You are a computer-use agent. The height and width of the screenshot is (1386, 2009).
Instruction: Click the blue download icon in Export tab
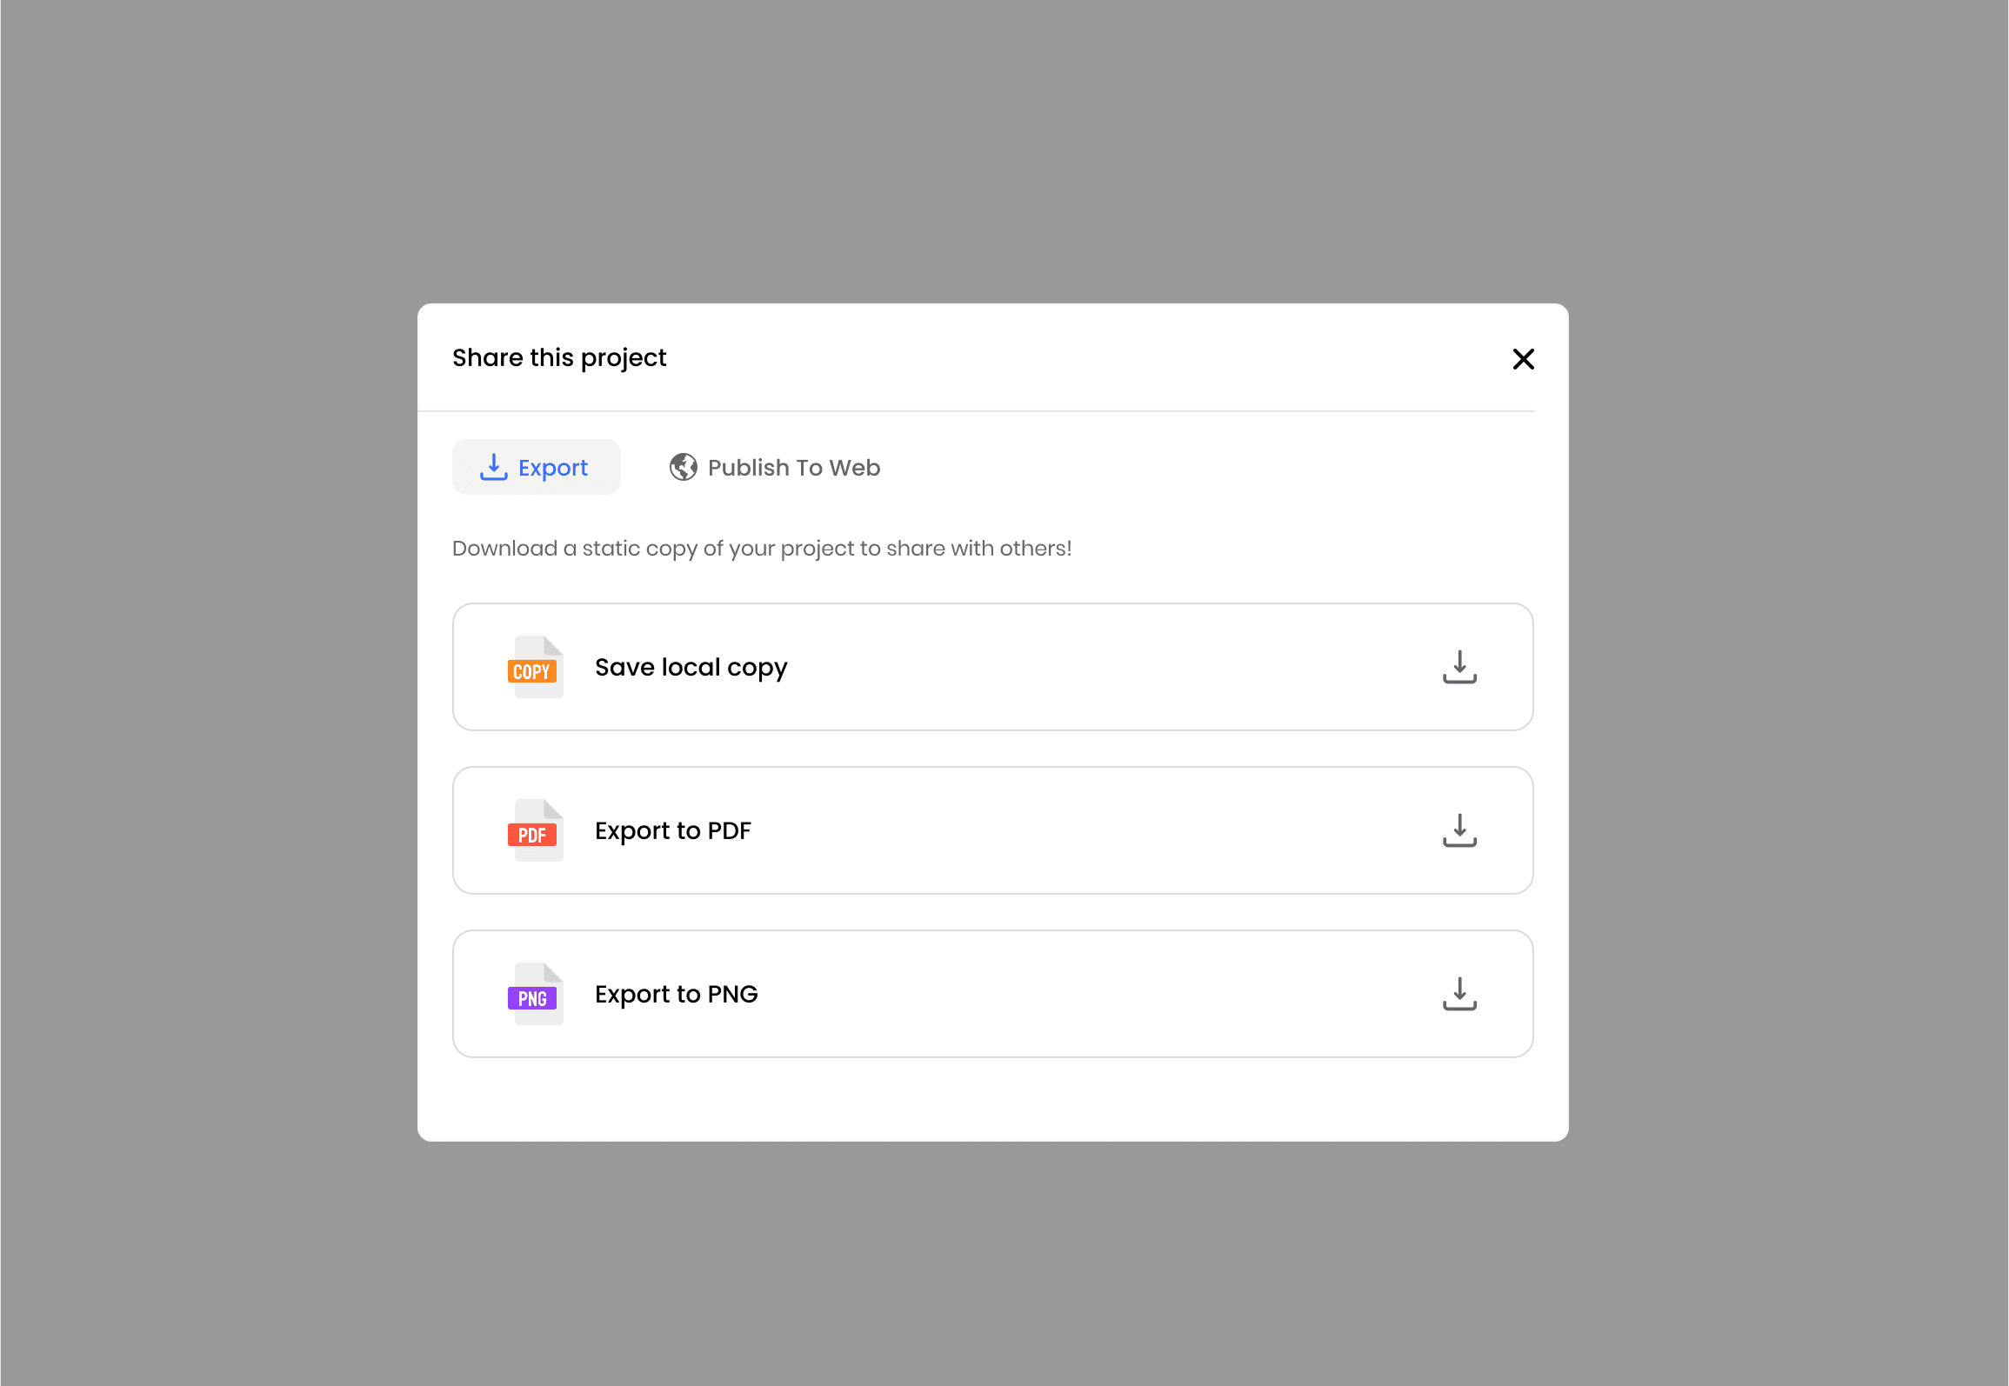[x=493, y=467]
